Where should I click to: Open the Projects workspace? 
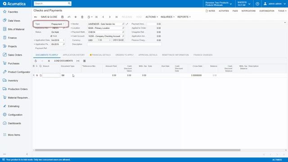pyautogui.click(x=12, y=46)
